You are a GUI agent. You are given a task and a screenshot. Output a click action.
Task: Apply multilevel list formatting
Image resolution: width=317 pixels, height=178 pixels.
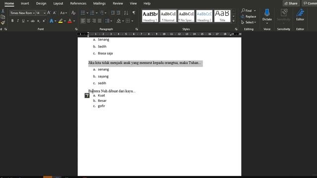tap(102, 13)
